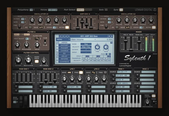
Task: Click the Amp Env A sustain slider
Action: pos(87,24)
